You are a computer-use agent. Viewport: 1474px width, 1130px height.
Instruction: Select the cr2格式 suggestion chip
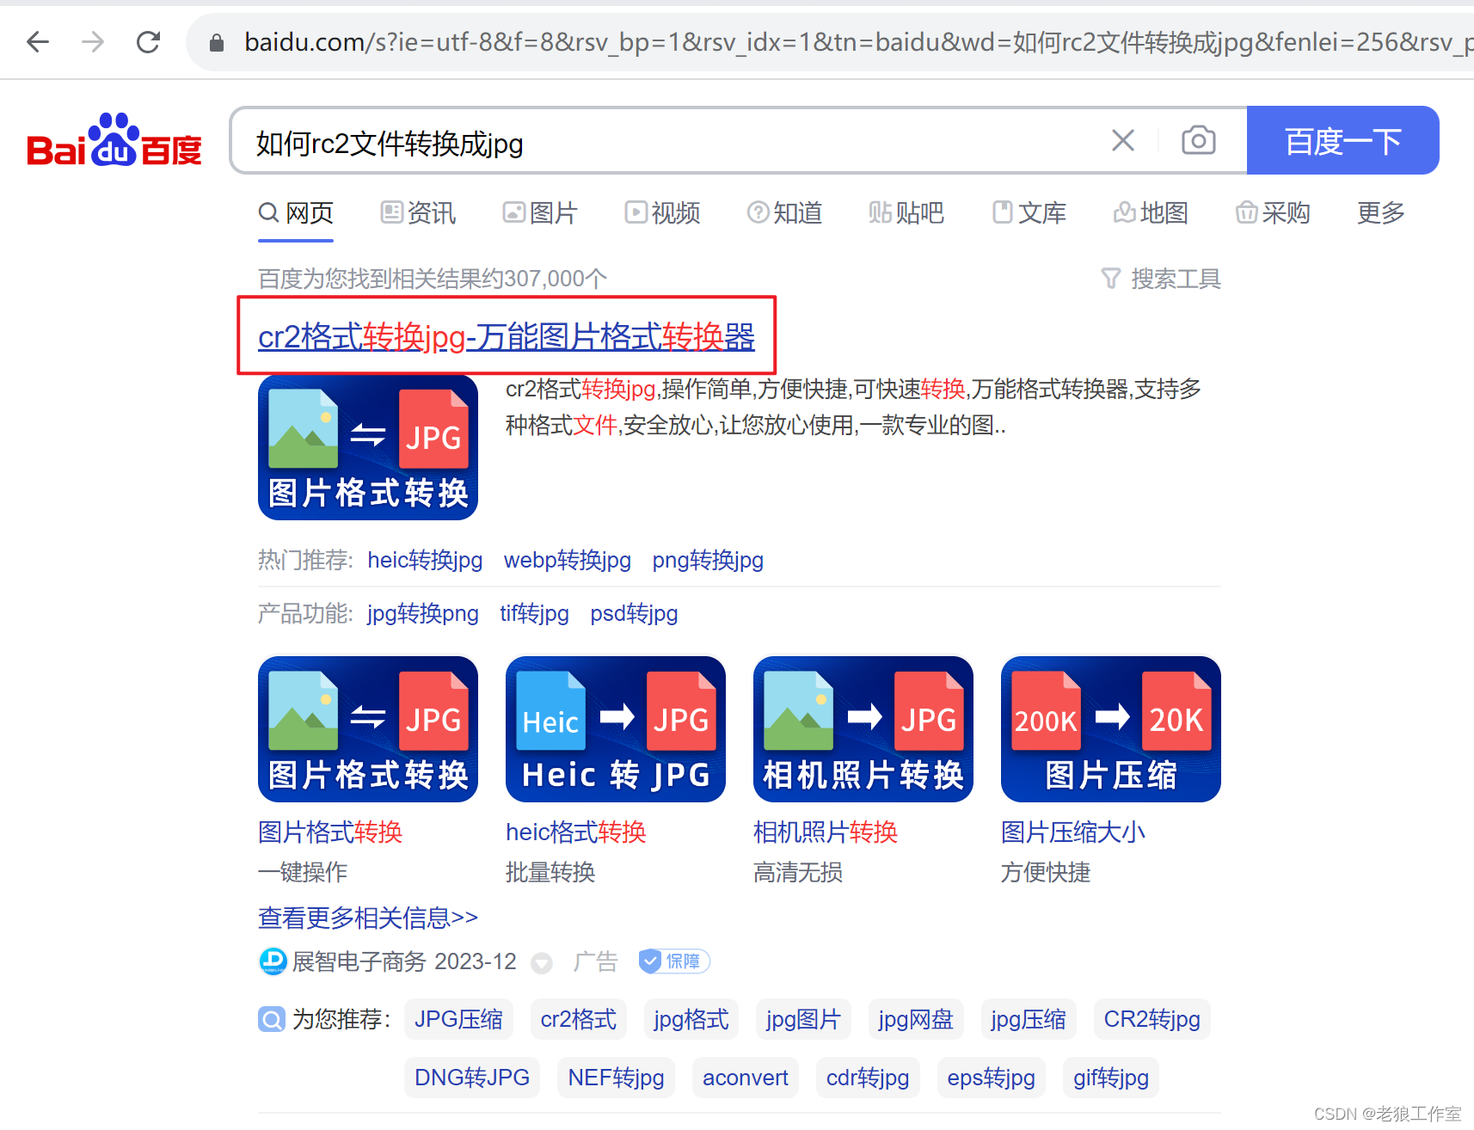tap(579, 1019)
